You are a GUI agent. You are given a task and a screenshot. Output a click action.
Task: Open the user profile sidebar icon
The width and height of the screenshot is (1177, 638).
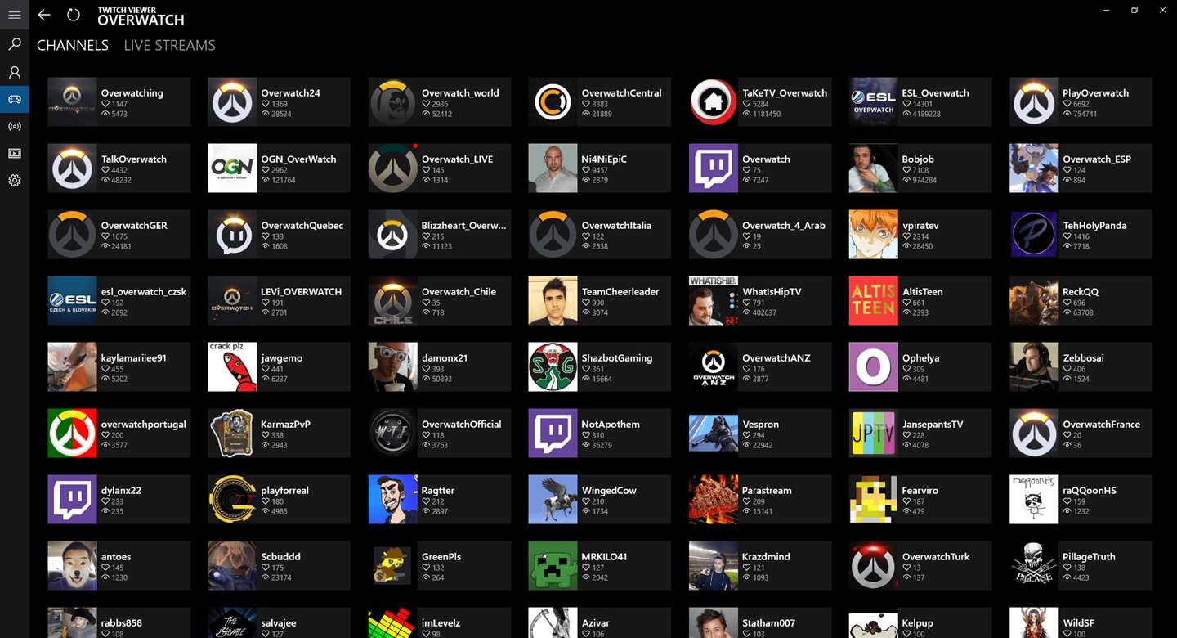(15, 73)
